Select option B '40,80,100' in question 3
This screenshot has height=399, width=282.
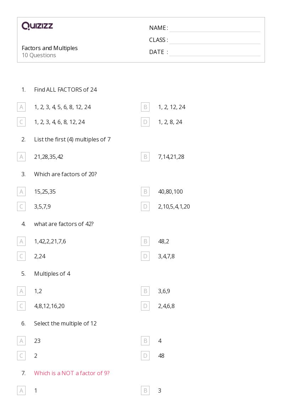click(x=145, y=192)
